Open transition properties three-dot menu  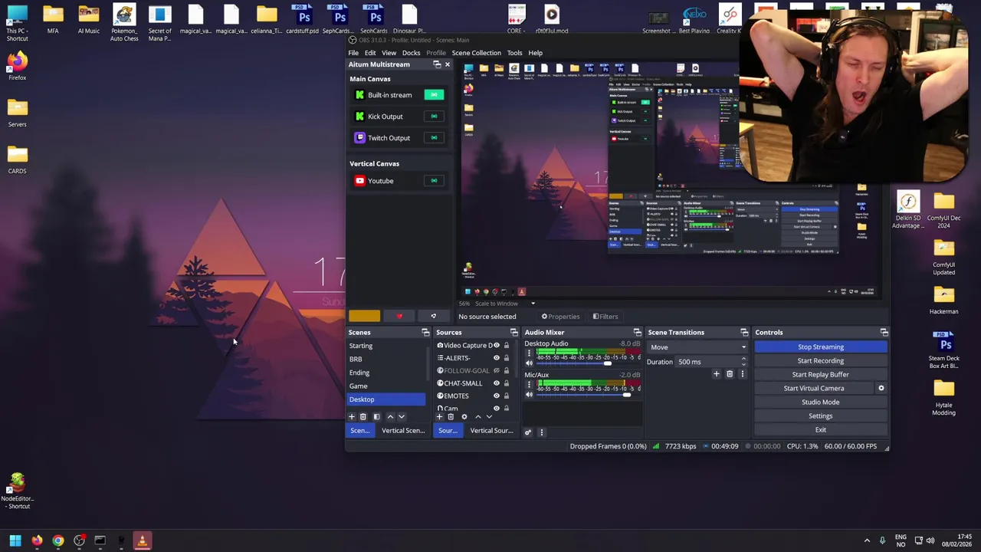tap(742, 374)
